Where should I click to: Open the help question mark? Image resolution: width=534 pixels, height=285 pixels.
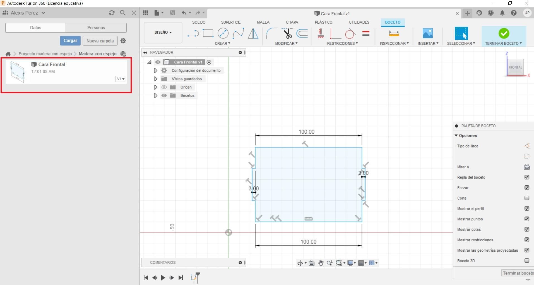coord(514,13)
